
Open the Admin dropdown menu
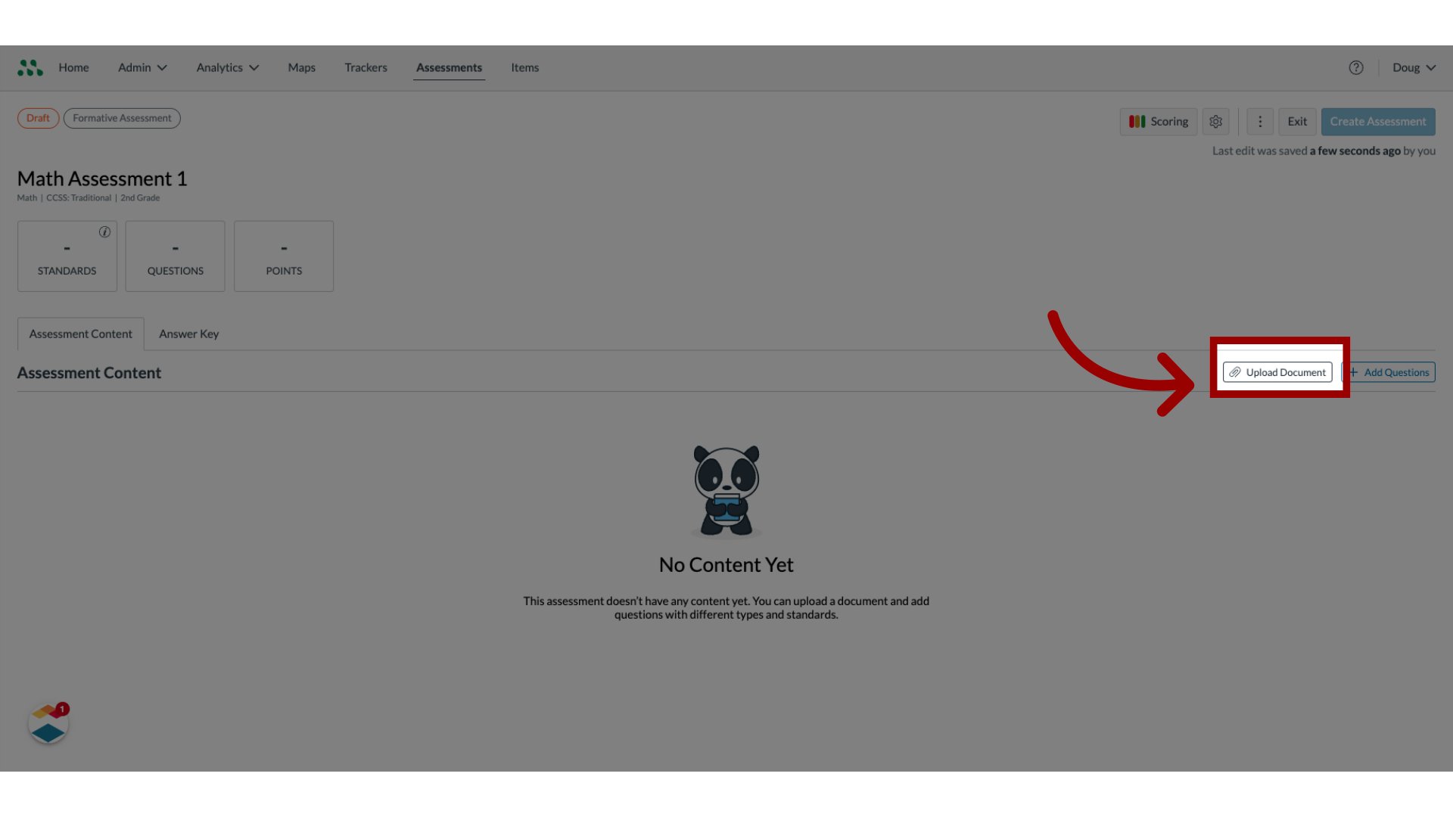[142, 68]
